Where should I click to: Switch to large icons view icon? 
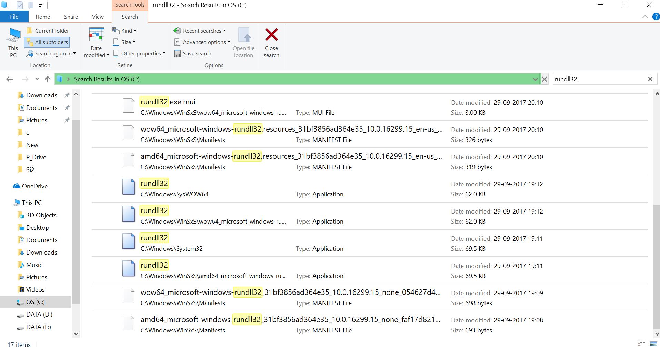(653, 344)
